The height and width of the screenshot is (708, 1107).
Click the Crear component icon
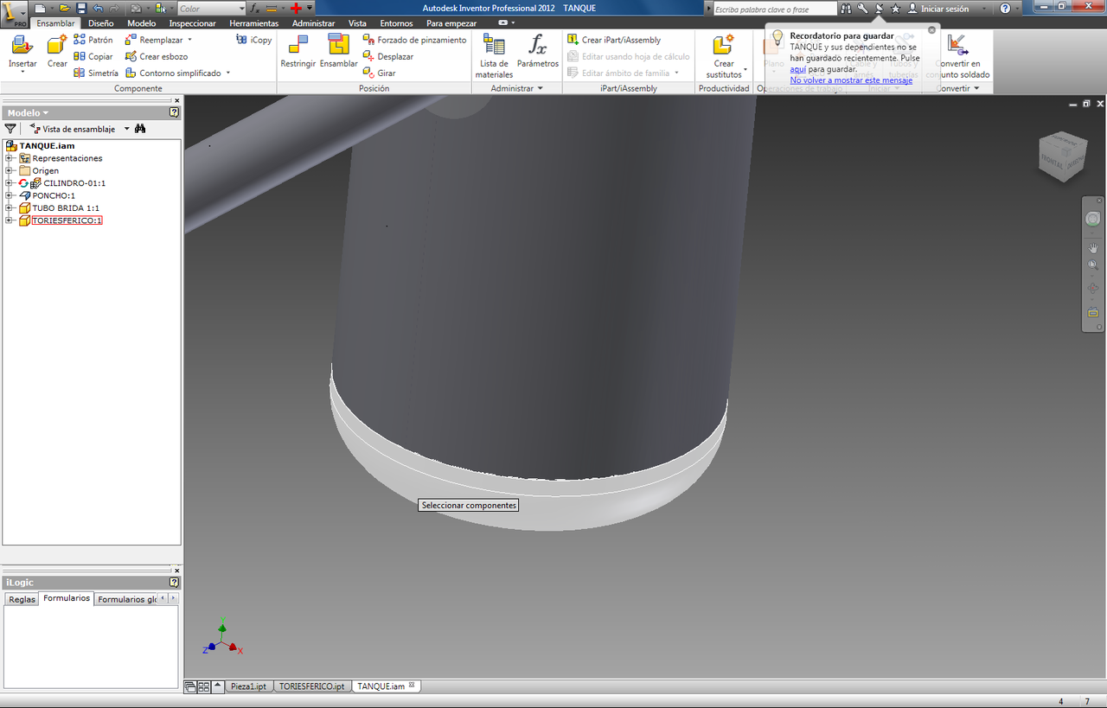coord(57,51)
